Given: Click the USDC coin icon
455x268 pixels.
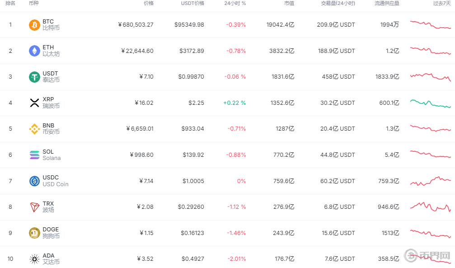Looking at the screenshot, I should (x=34, y=181).
